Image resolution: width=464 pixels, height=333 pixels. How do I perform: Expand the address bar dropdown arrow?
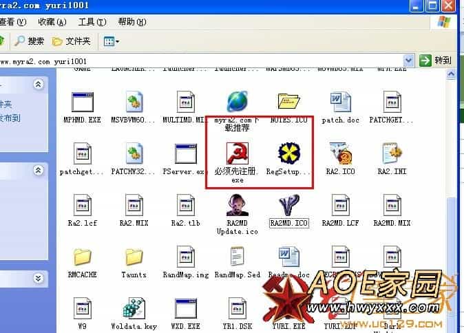click(x=408, y=61)
